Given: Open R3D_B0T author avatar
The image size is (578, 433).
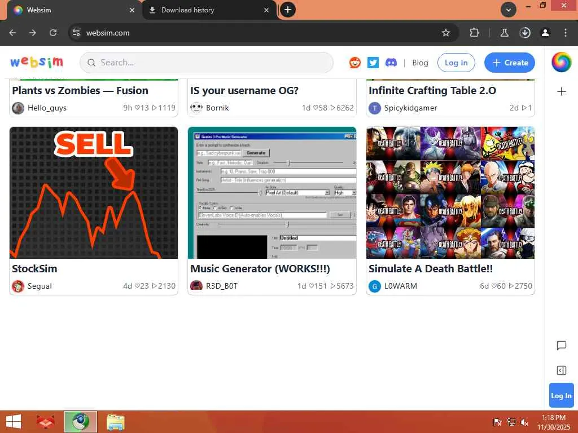Looking at the screenshot, I should 196,286.
